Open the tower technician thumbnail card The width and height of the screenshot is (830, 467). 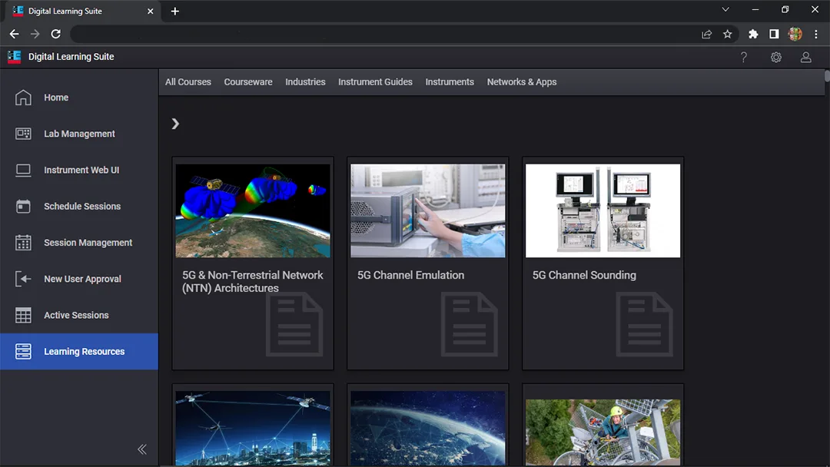pyautogui.click(x=603, y=432)
